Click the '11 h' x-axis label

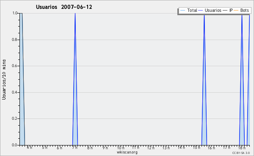click(135, 148)
